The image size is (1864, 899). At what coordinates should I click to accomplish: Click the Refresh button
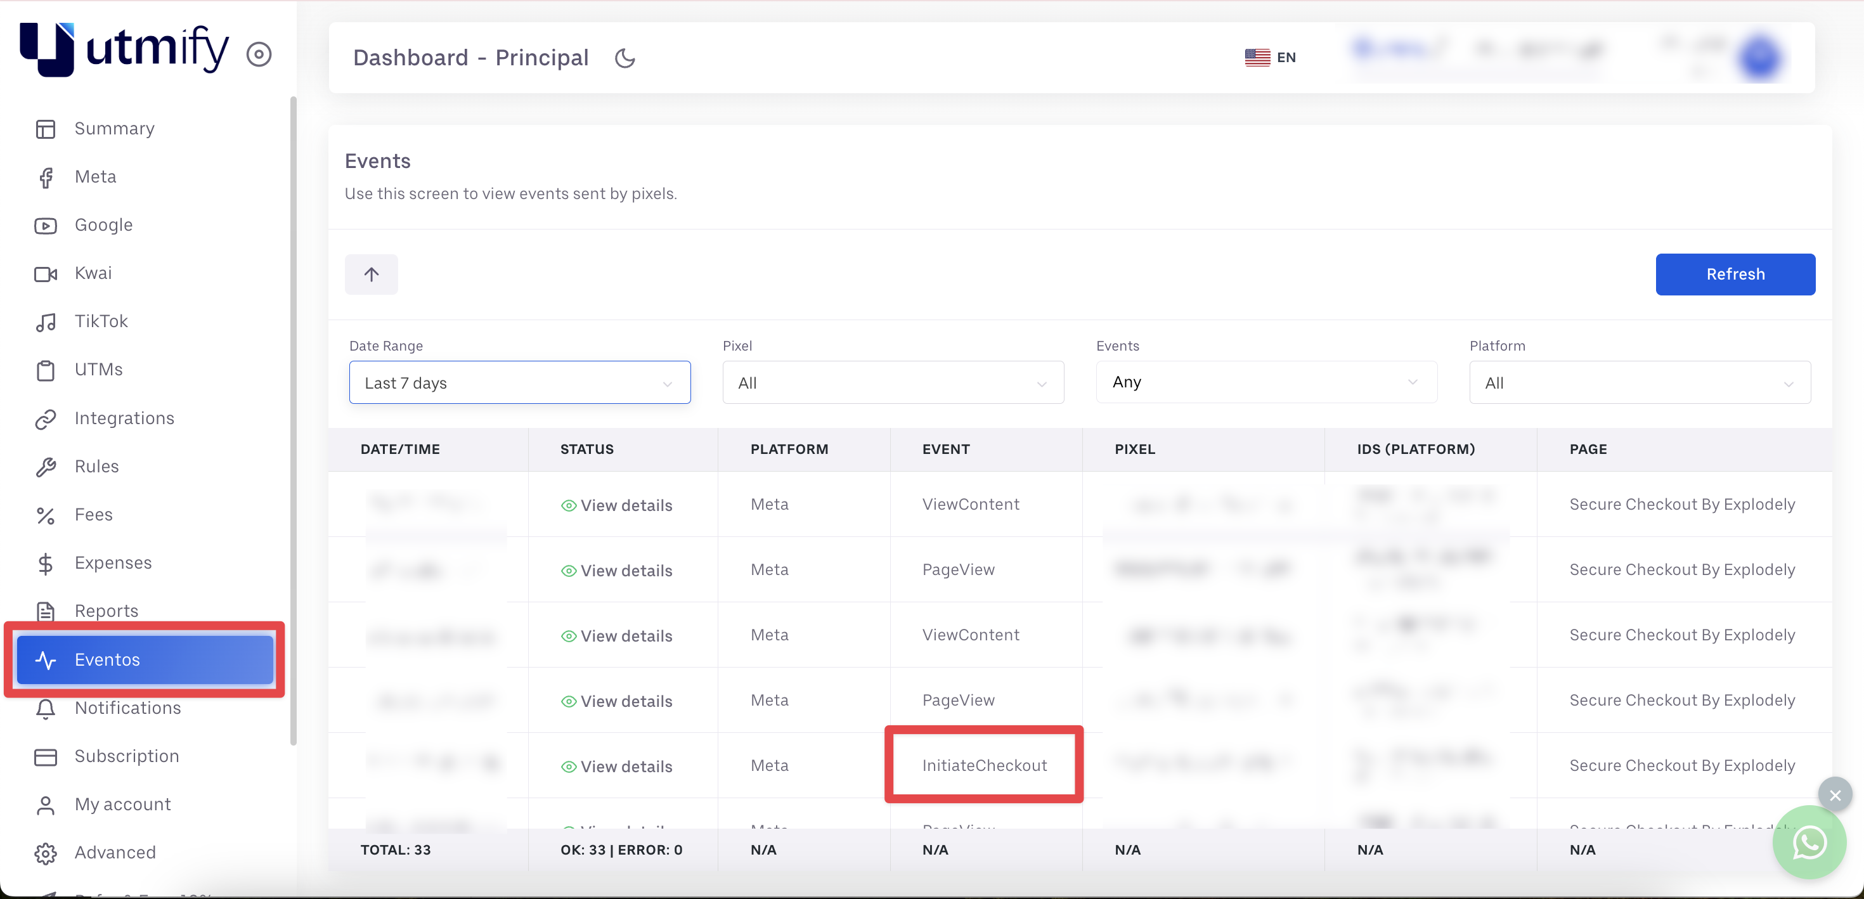(1735, 275)
